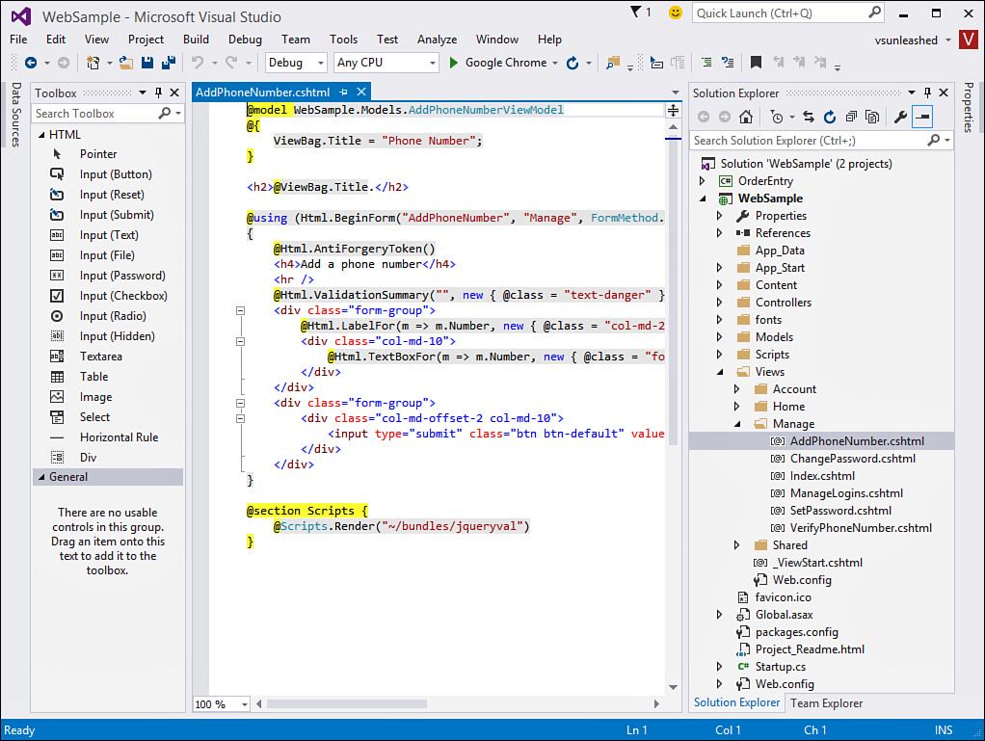Image resolution: width=985 pixels, height=741 pixels.
Task: Click the vsunleashed account name
Action: tap(906, 40)
